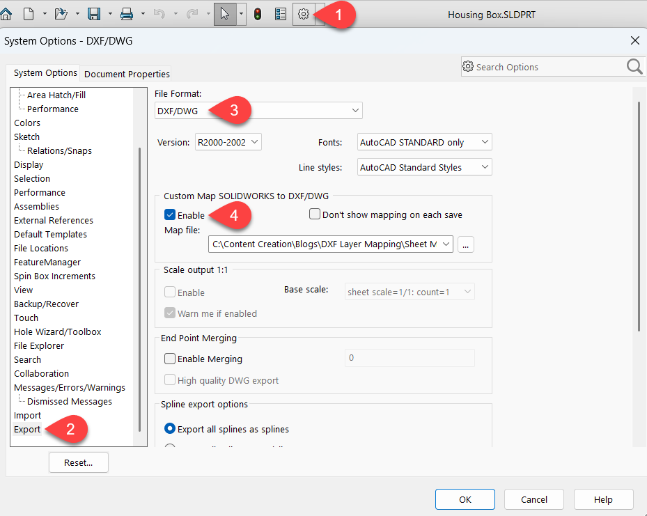Save the Housing Box part
This screenshot has width=647, height=516.
[93, 14]
